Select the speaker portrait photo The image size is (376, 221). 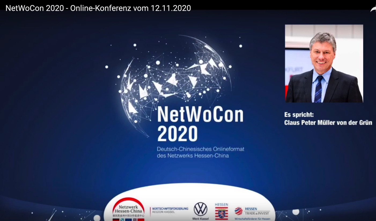click(x=324, y=64)
